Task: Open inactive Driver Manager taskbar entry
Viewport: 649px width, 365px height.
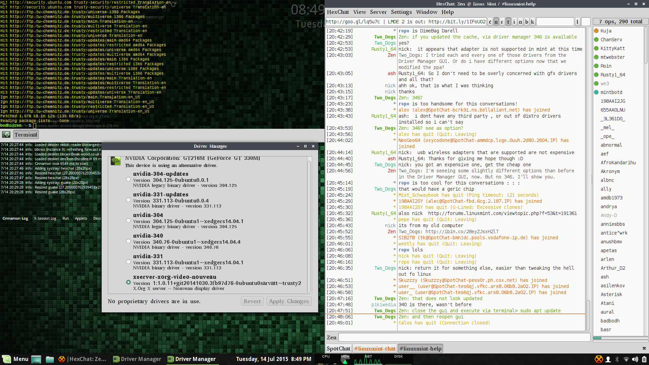Action: coord(137,359)
